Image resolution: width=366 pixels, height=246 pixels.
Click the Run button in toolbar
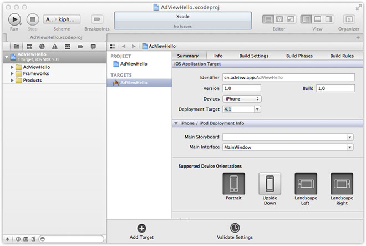15,19
